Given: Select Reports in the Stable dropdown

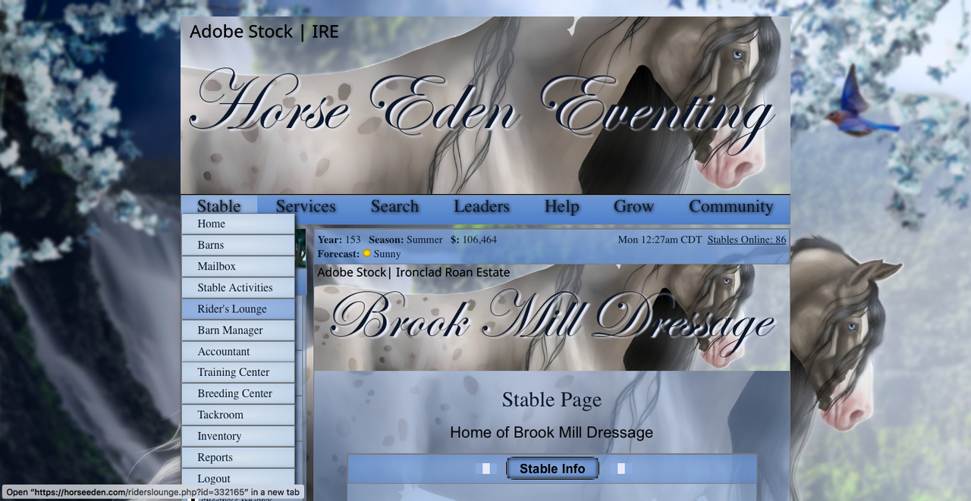Looking at the screenshot, I should point(238,457).
